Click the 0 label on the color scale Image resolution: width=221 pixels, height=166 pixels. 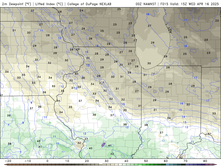(x=47, y=161)
